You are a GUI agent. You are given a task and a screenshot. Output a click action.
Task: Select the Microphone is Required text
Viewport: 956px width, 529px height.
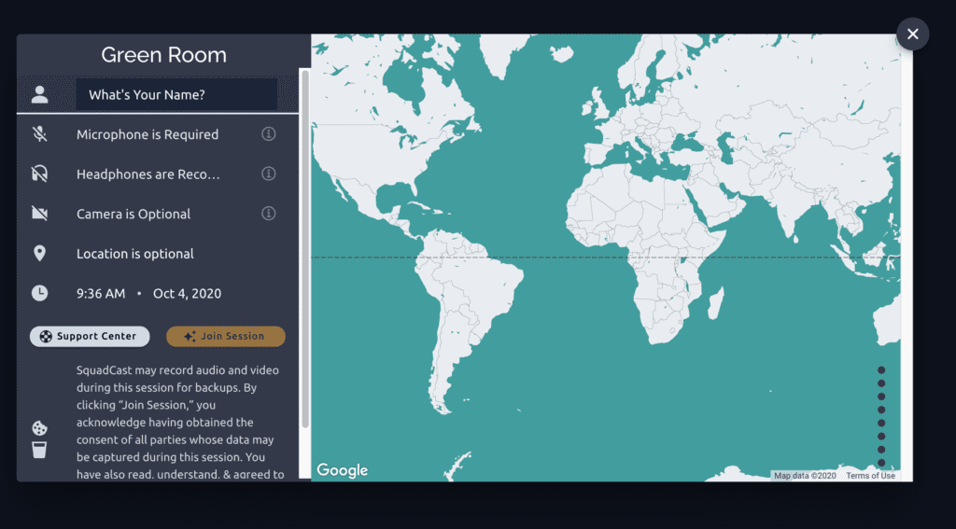(x=148, y=134)
